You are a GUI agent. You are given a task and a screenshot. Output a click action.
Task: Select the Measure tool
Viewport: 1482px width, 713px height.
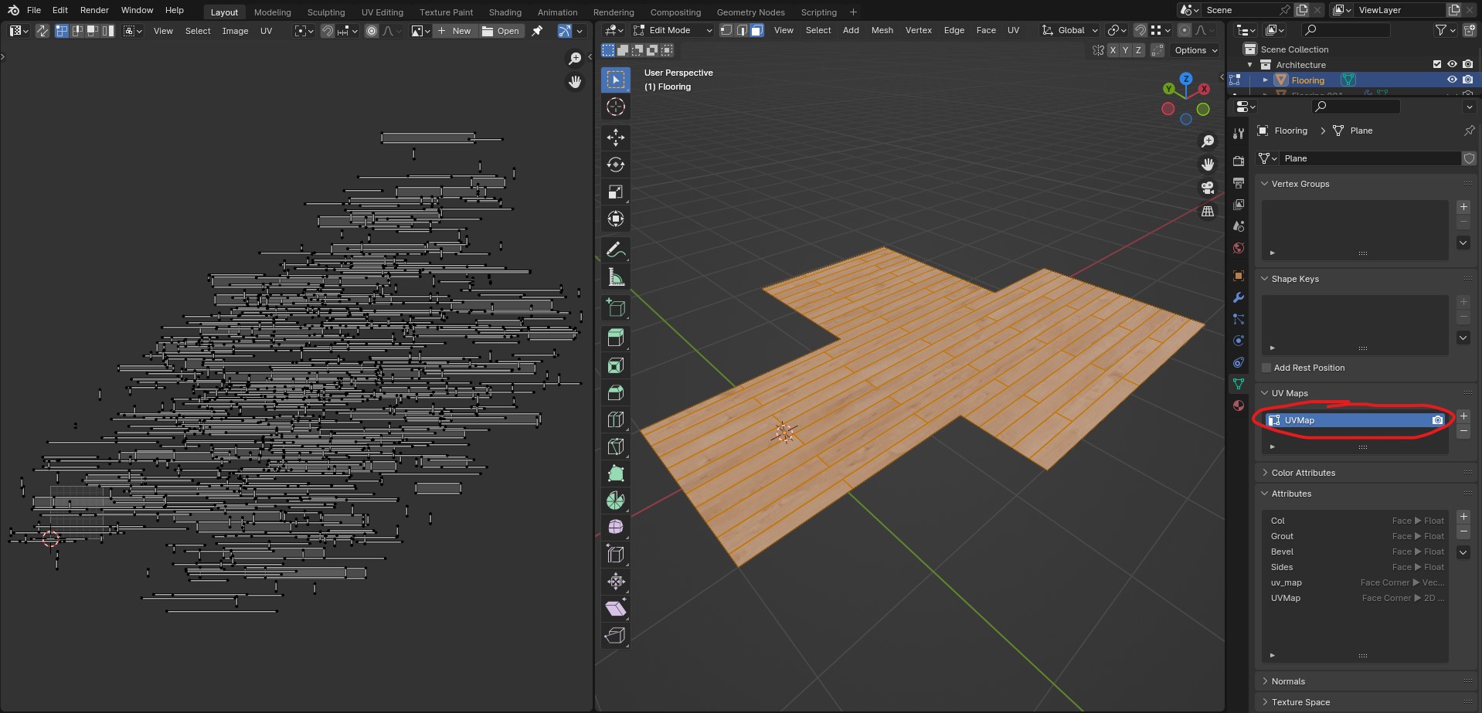click(x=615, y=277)
